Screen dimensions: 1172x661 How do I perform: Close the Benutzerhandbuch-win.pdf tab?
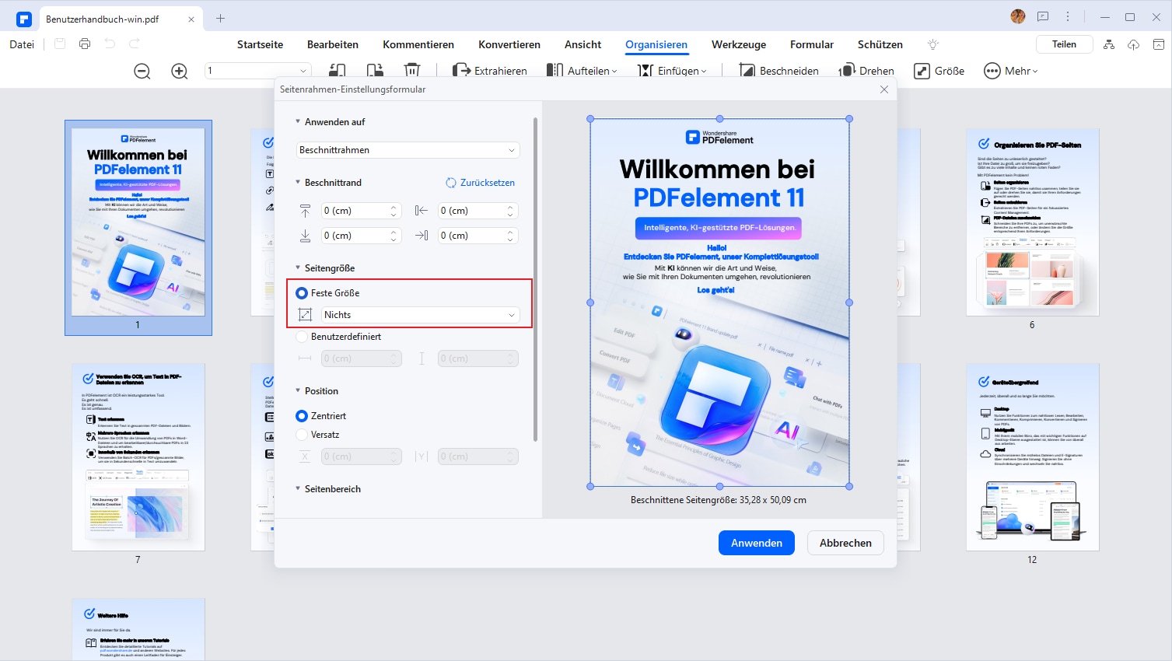[191, 19]
